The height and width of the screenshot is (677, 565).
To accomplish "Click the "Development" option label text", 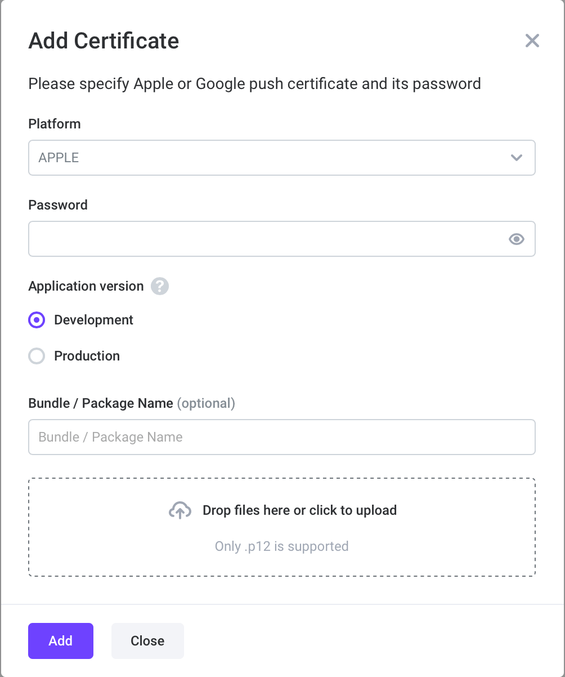I will pos(93,320).
